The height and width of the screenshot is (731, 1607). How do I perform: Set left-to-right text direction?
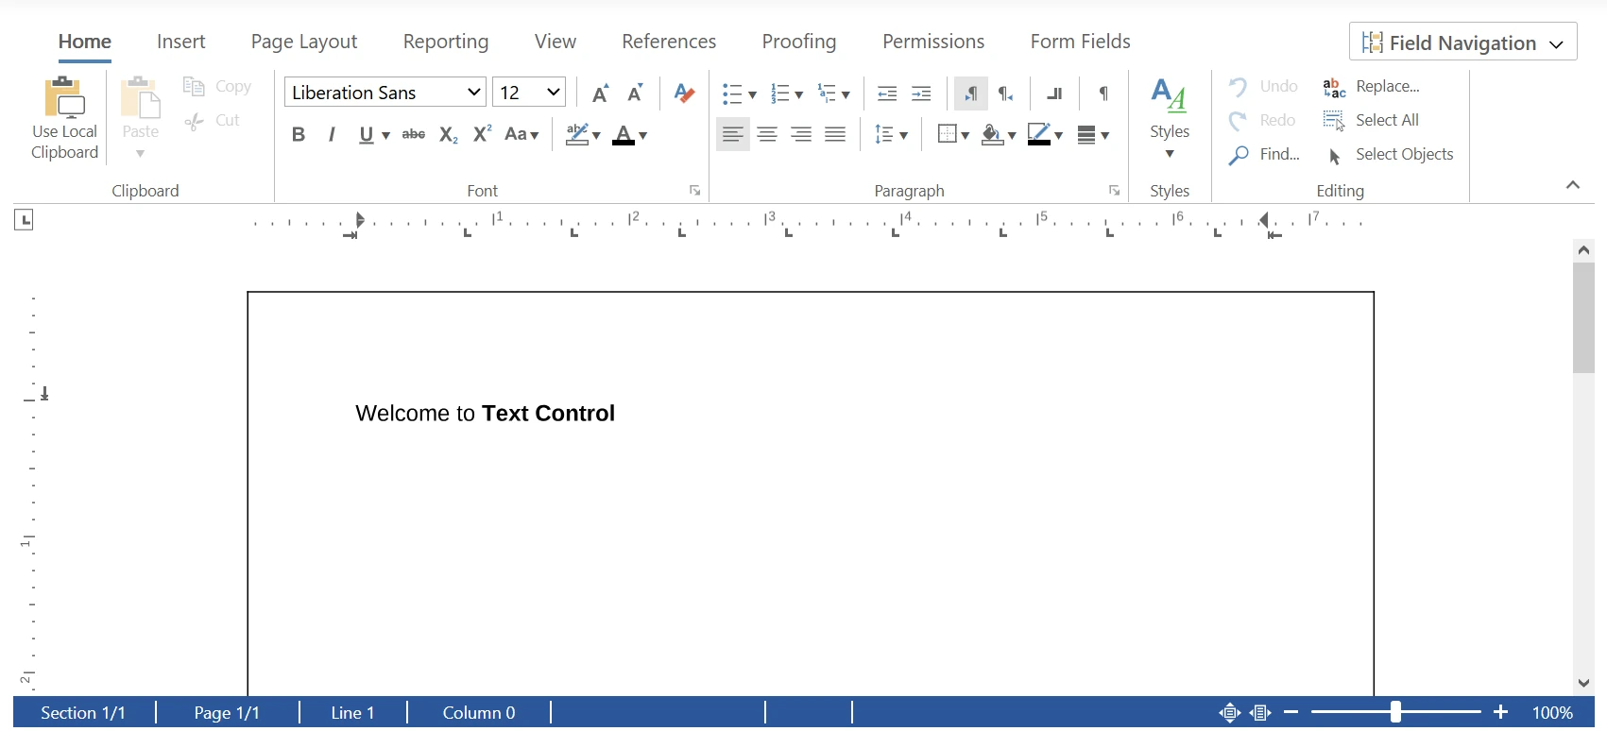pos(971,93)
